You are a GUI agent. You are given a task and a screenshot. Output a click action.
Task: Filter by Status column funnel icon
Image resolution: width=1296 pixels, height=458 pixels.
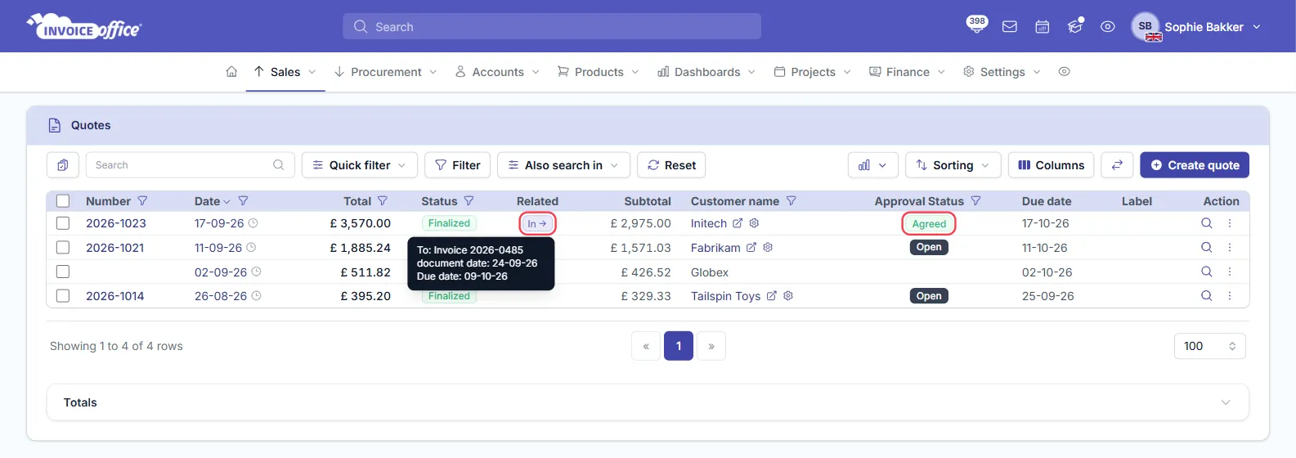pos(469,201)
